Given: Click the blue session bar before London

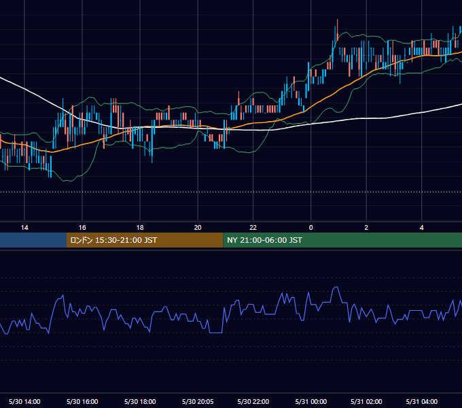Looking at the screenshot, I should pyautogui.click(x=33, y=240).
